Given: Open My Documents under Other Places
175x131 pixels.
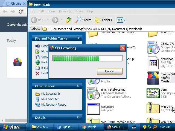Looking at the screenshot, I should (x=51, y=94).
